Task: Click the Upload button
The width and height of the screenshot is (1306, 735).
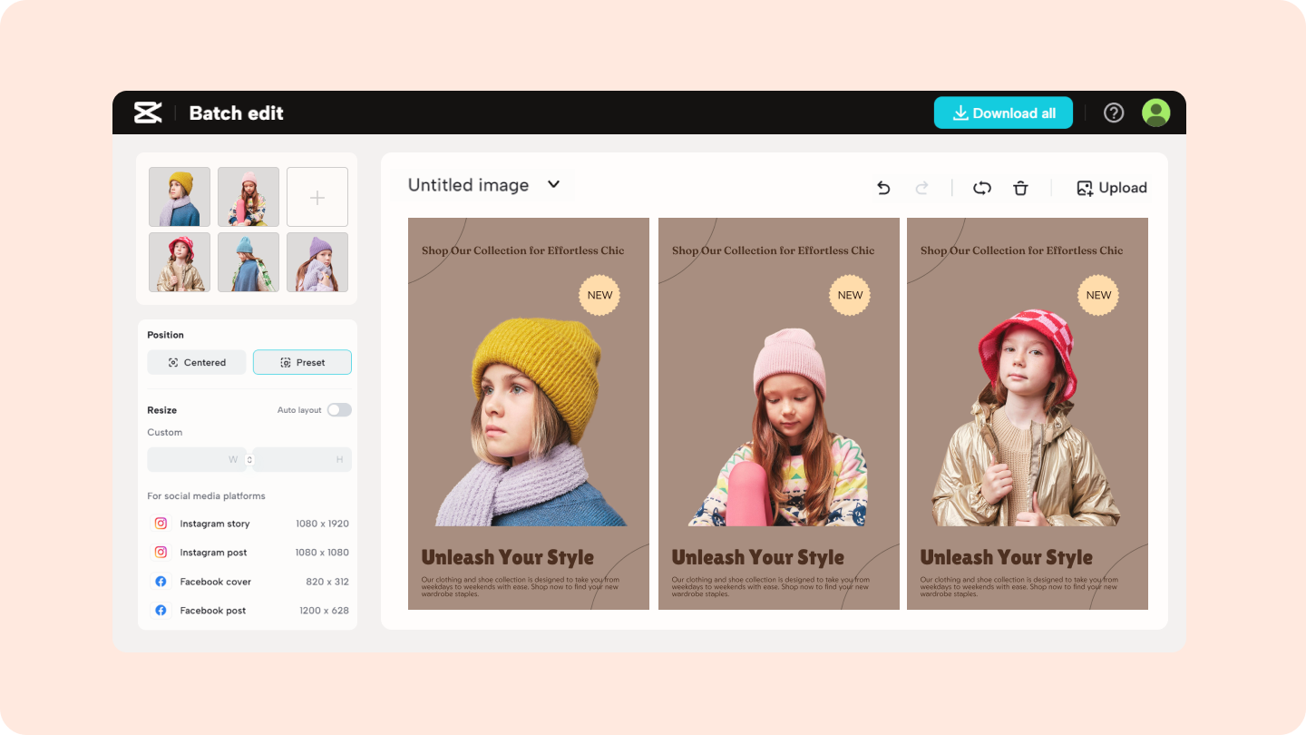Action: (x=1111, y=188)
